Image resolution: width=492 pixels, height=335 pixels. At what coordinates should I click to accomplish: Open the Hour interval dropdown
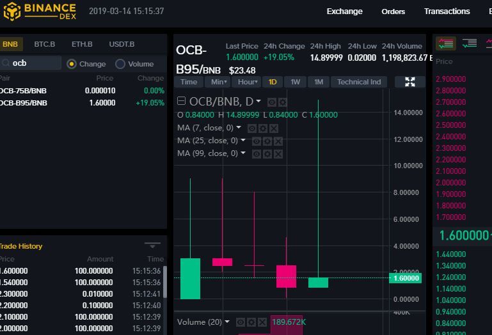tap(247, 82)
